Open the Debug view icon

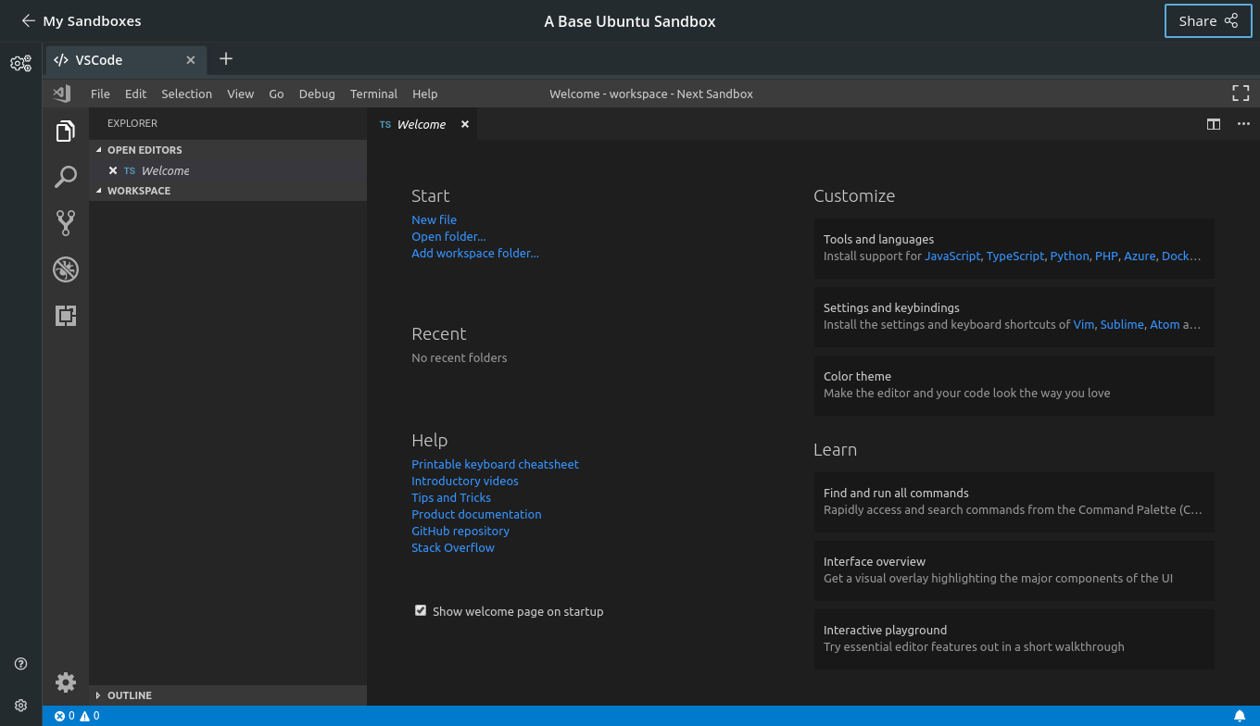click(65, 269)
